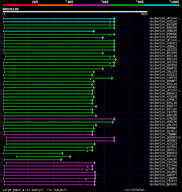Select label UniRef100_B7ZYH4
Image resolution: width=182 pixels, height=192 pixels.
tap(163, 166)
